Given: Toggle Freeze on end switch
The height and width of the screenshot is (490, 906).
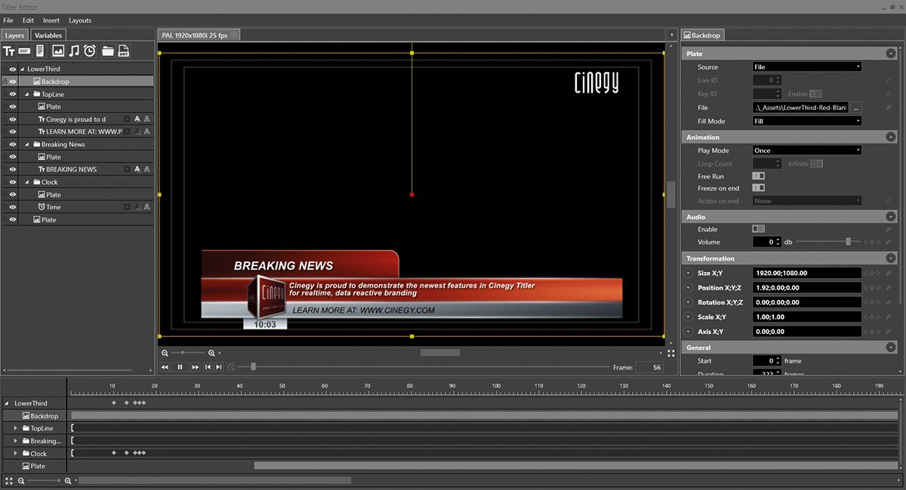Looking at the screenshot, I should pyautogui.click(x=759, y=188).
